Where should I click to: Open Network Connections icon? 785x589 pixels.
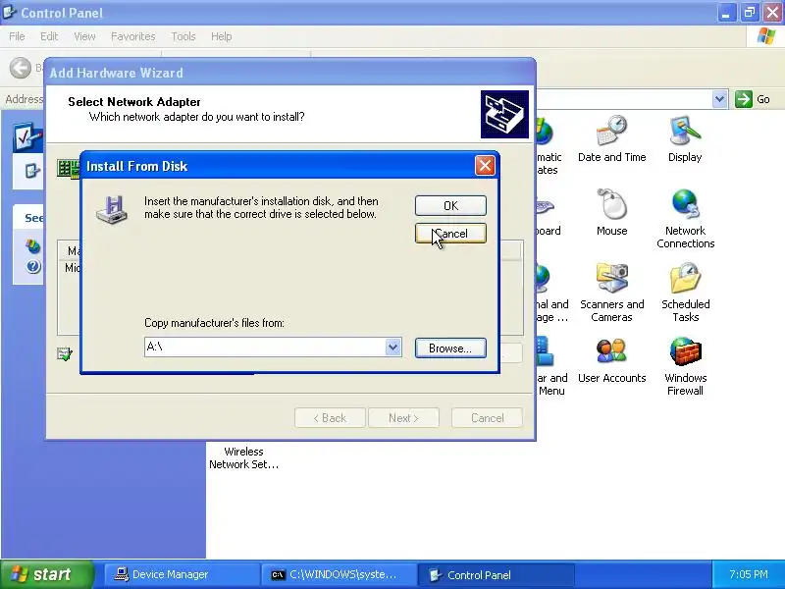tap(685, 219)
